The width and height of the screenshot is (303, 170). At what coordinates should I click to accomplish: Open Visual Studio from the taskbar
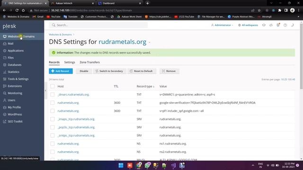(x=173, y=165)
